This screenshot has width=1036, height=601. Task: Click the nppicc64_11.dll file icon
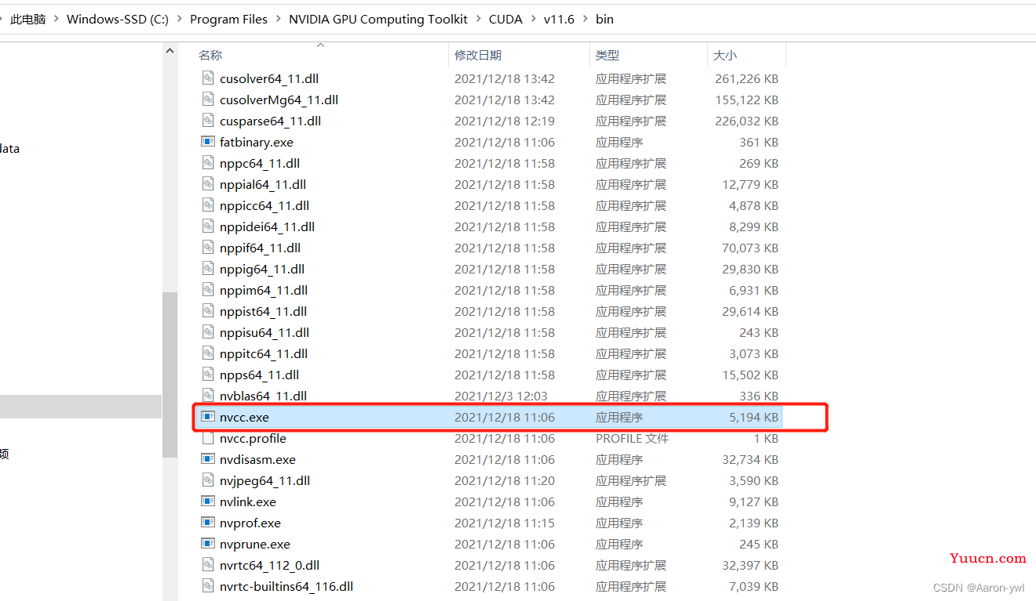click(x=208, y=205)
